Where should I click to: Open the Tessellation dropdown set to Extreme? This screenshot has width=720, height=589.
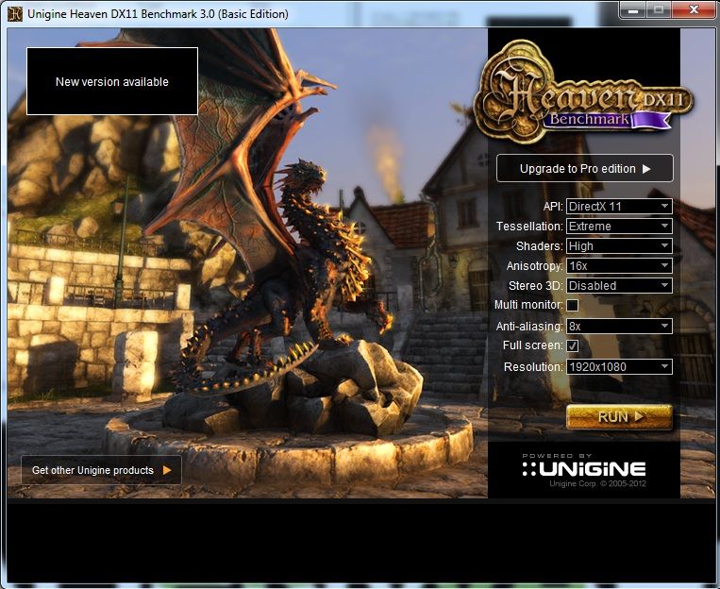click(x=619, y=226)
